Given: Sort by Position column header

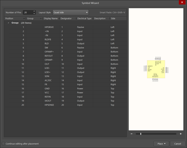Looking at the screenshot, I should point(15,18).
